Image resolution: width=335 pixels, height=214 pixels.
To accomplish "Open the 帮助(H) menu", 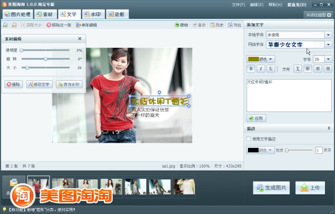I will click(x=275, y=4).
